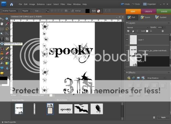
Task: Toggle lock transparent pixels checkerboard
Action: pos(147,31)
